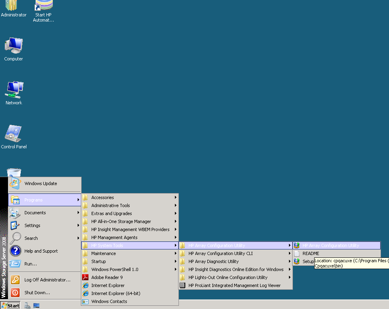
Task: Select Log Off Administrator... menu entry
Action: coord(45,280)
